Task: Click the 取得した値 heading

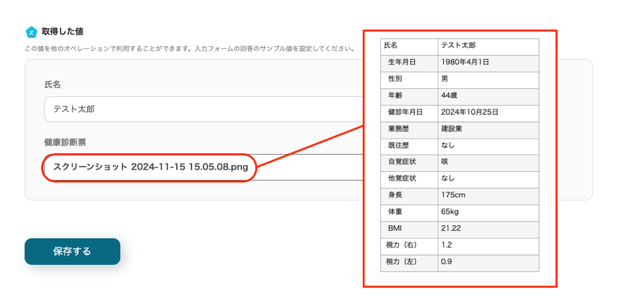Action: pyautogui.click(x=62, y=32)
